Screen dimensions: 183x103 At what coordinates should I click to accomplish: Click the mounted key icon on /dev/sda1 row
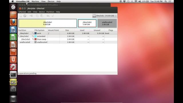33,33
